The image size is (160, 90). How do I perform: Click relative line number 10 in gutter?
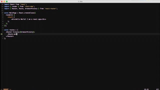point(2,13)
